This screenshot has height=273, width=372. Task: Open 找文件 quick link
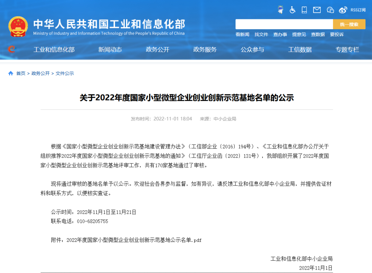(x=261, y=34)
